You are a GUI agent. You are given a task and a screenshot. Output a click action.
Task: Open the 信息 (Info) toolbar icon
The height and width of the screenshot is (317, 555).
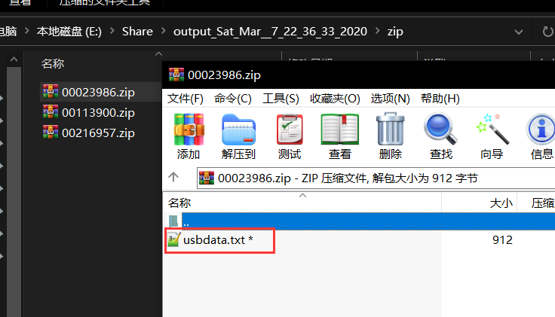pyautogui.click(x=541, y=129)
